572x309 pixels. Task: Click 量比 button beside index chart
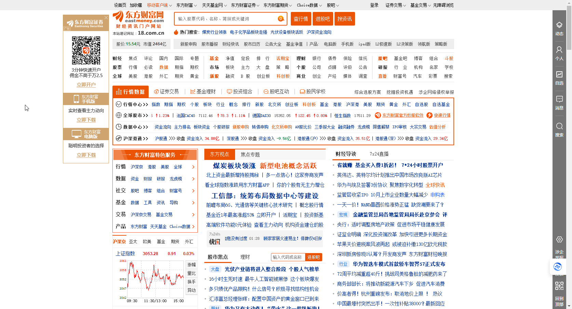pyautogui.click(x=191, y=273)
